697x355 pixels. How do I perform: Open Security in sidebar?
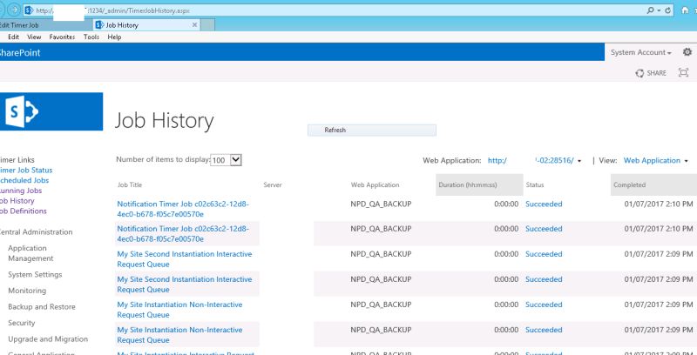coord(21,323)
